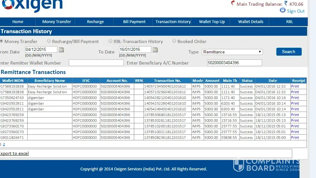316x178 pixels.
Task: Open the From Date calendar picker icon
Action: pyautogui.click(x=61, y=50)
